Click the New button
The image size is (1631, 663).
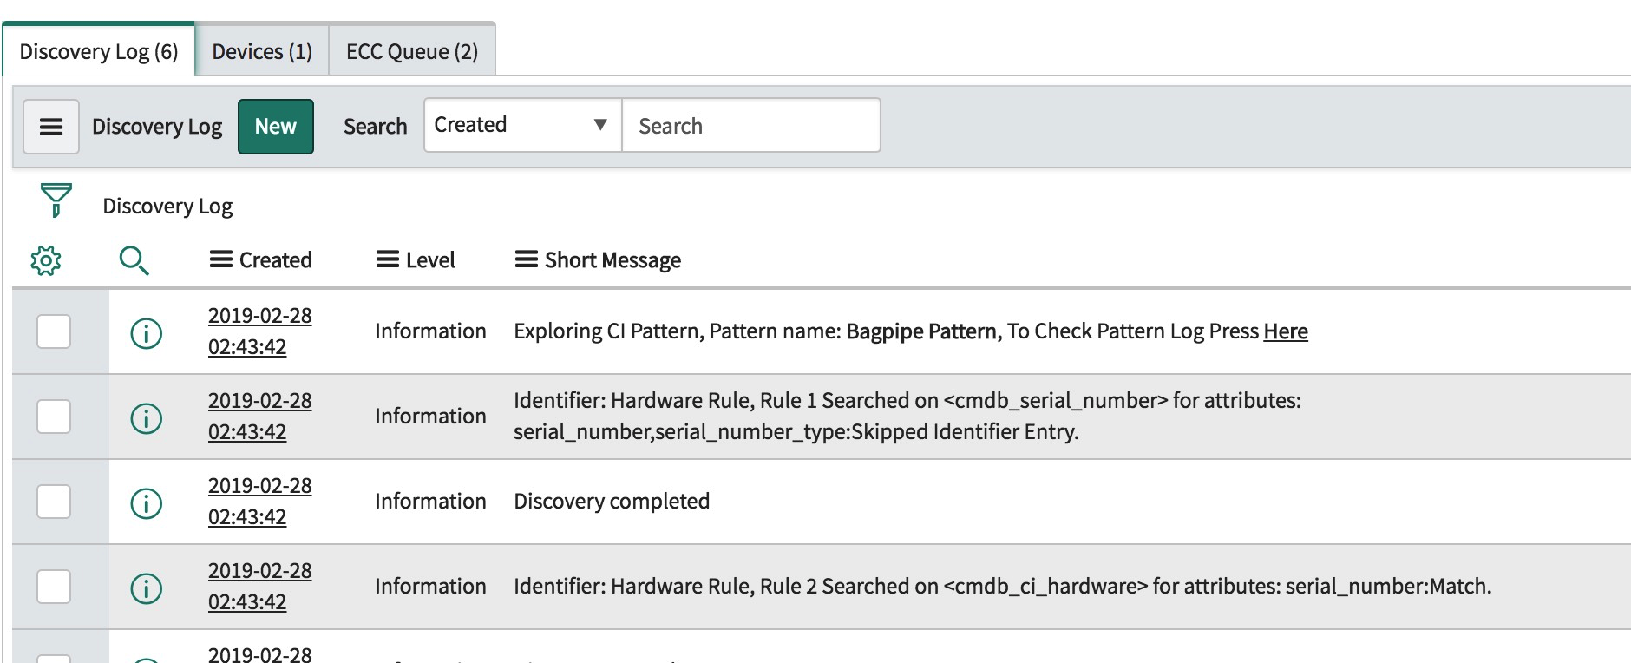click(276, 127)
